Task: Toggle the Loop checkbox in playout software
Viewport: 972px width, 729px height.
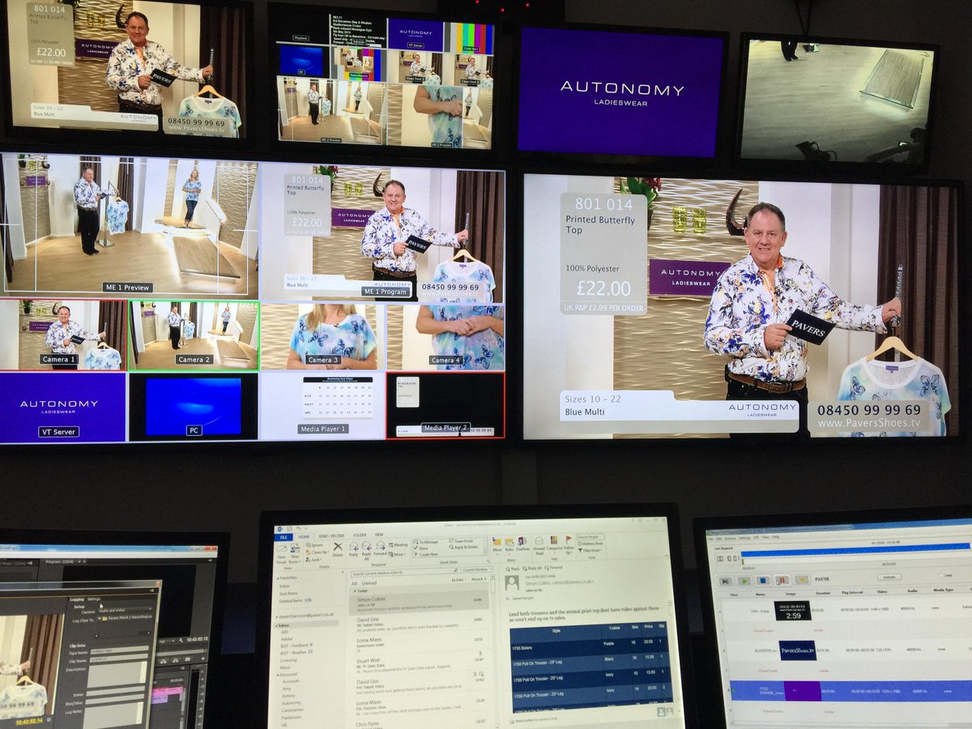Action: coord(940,575)
